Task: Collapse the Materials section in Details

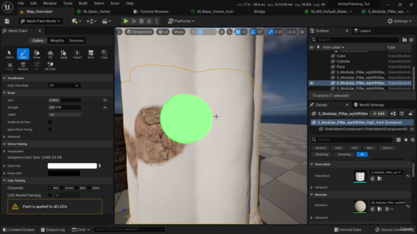Action: (311, 195)
